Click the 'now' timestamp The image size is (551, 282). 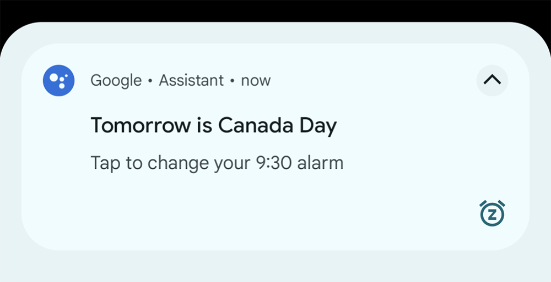[256, 81]
